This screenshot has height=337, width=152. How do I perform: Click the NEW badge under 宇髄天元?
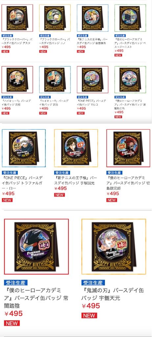89,316
